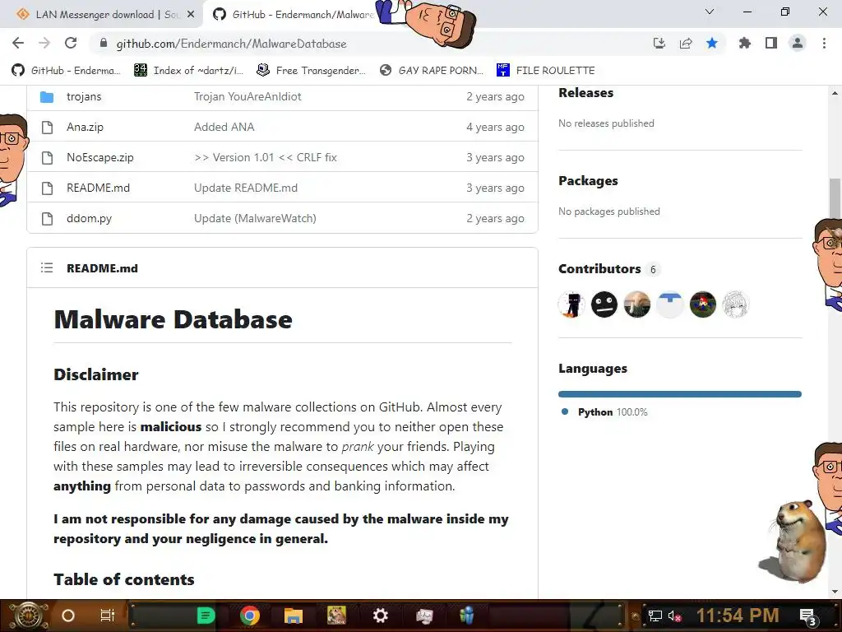842x632 pixels.
Task: Open the GitHub - Enderma... bookmark
Action: (66, 71)
